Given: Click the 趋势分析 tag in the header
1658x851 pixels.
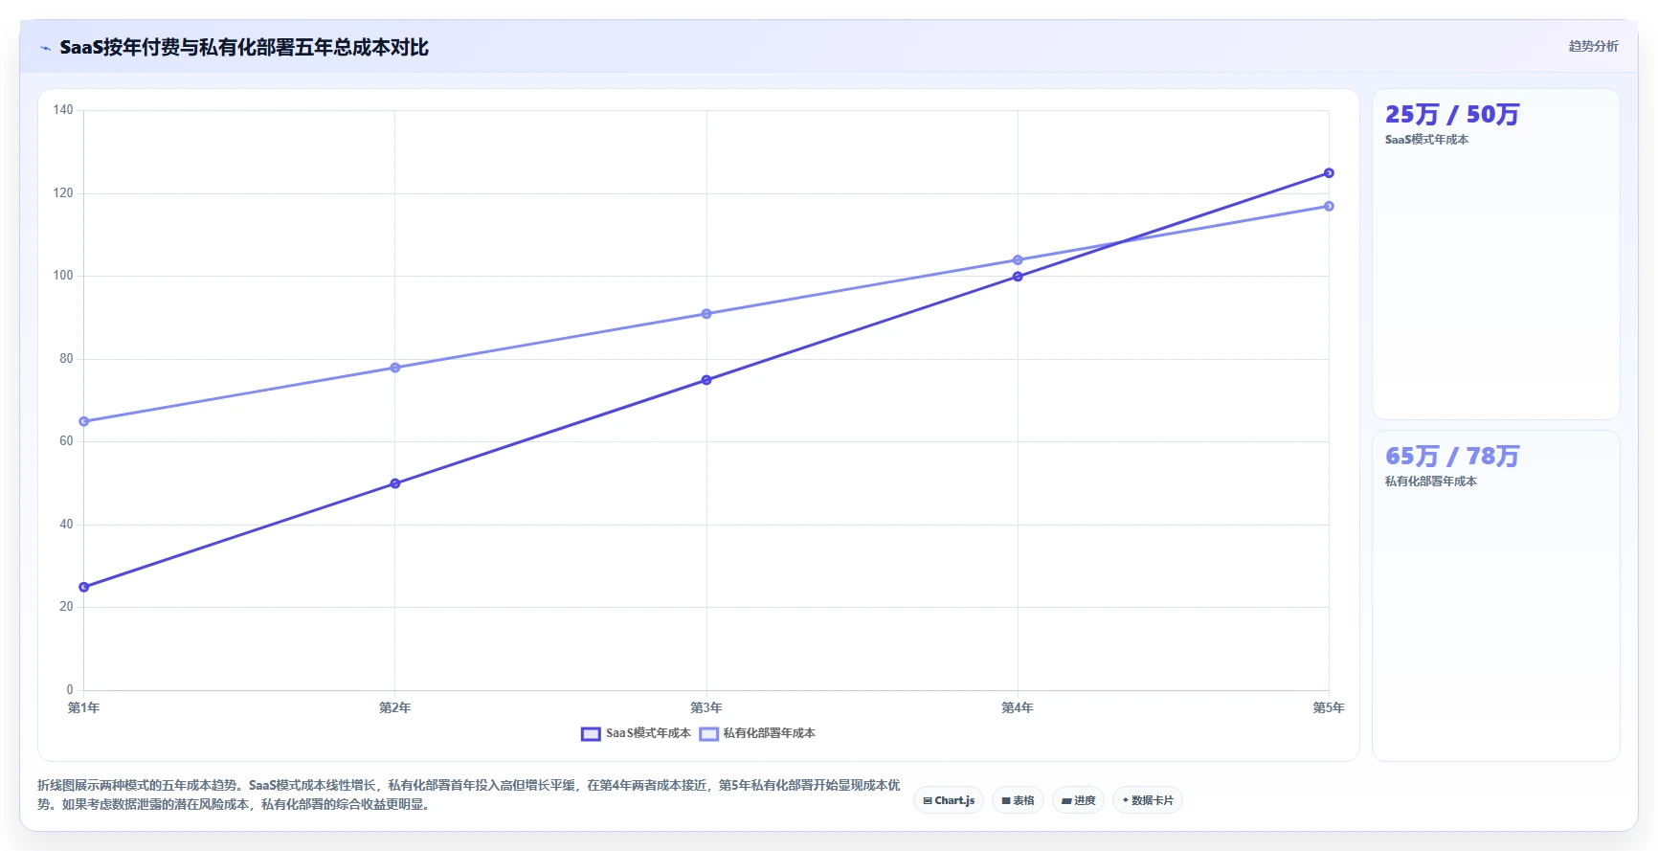Looking at the screenshot, I should pos(1593,46).
